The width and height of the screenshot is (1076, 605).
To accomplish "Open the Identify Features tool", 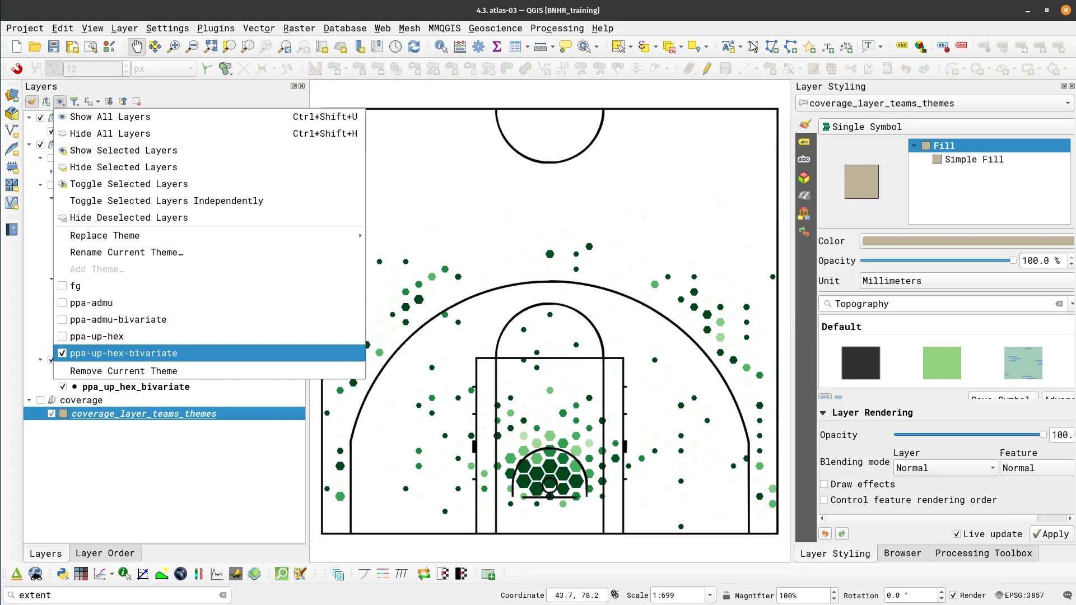I will pyautogui.click(x=441, y=46).
